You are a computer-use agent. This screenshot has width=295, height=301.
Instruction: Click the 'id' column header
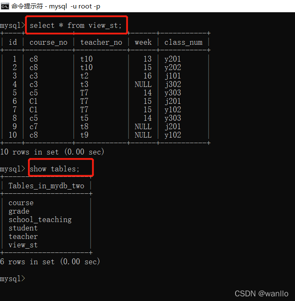pos(13,42)
